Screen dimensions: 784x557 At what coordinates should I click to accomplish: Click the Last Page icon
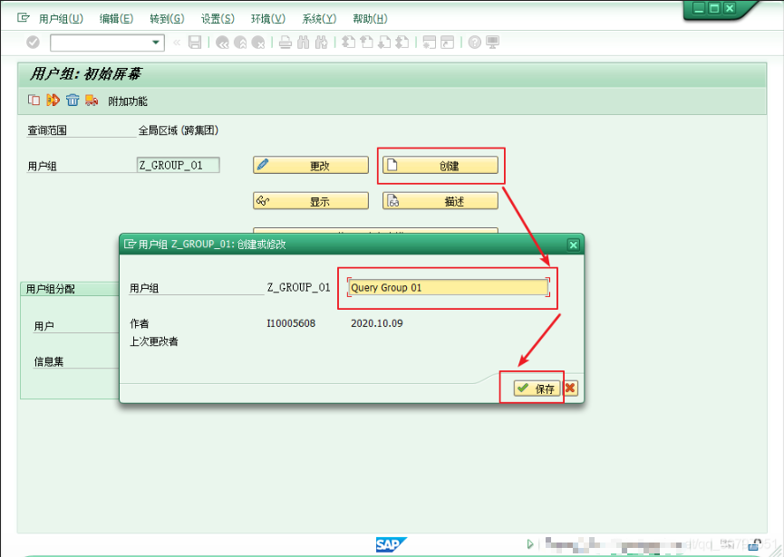coord(402,43)
